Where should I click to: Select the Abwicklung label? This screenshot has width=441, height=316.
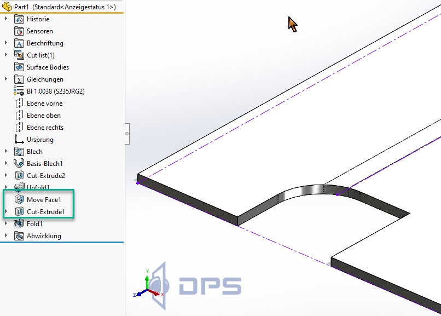44,236
